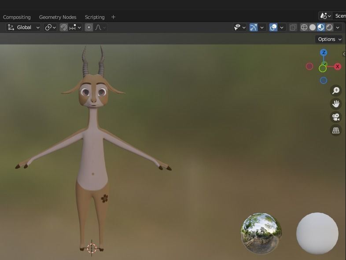
Task: Open the Geometry Nodes workspace tab
Action: (58, 17)
